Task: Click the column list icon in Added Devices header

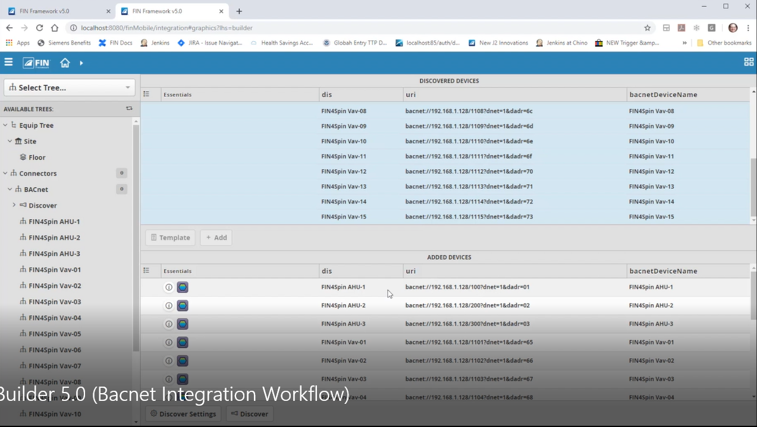Action: 146,270
